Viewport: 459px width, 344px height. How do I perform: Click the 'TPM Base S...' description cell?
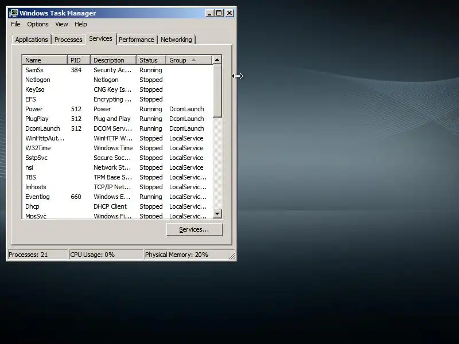pyautogui.click(x=112, y=177)
